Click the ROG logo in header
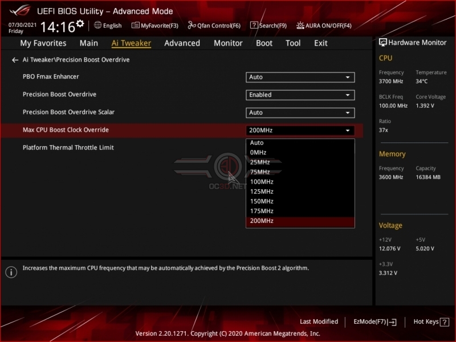Image resolution: width=456 pixels, height=342 pixels. (x=20, y=11)
